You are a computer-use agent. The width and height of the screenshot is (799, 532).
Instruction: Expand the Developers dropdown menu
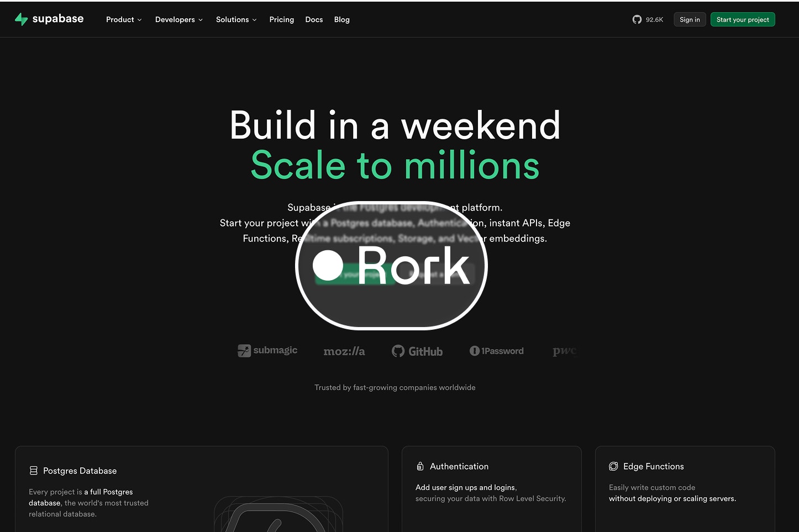(179, 19)
